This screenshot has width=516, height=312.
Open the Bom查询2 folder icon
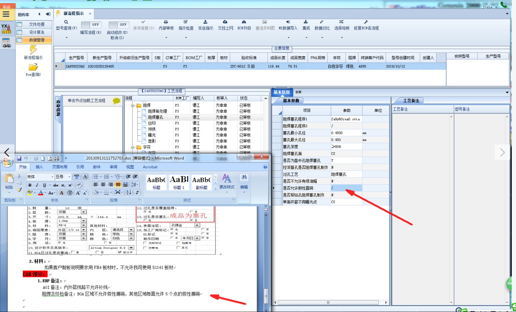click(33, 67)
